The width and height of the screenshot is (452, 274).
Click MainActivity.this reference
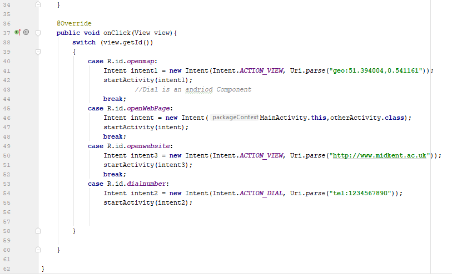click(293, 118)
